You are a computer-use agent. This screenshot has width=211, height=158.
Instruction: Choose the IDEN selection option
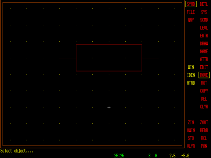[191, 75]
